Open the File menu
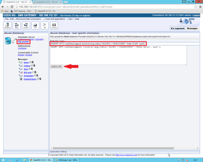The height and width of the screenshot is (162, 203). [7, 19]
